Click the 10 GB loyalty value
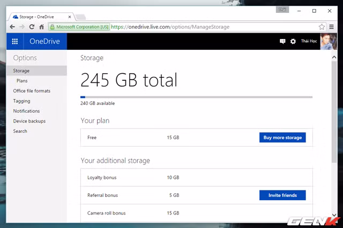 173,178
